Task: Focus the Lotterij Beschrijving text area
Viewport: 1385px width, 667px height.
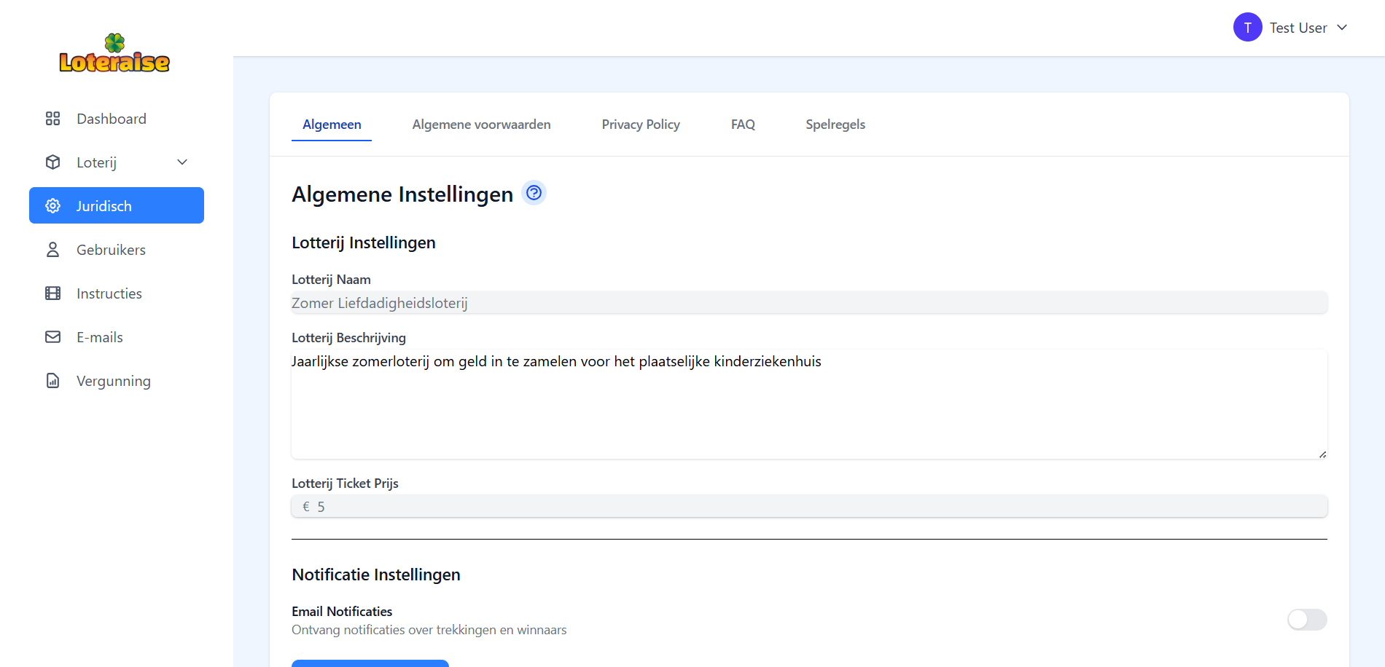Action: click(x=809, y=404)
